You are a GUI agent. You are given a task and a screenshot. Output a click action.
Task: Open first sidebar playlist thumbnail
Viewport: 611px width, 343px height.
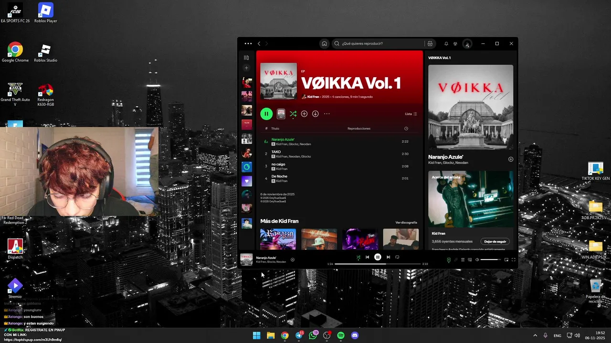[x=247, y=82]
